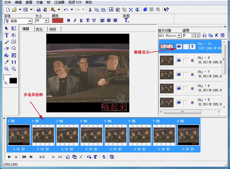Select the Crop tool
The width and height of the screenshot is (230, 169).
14,55
